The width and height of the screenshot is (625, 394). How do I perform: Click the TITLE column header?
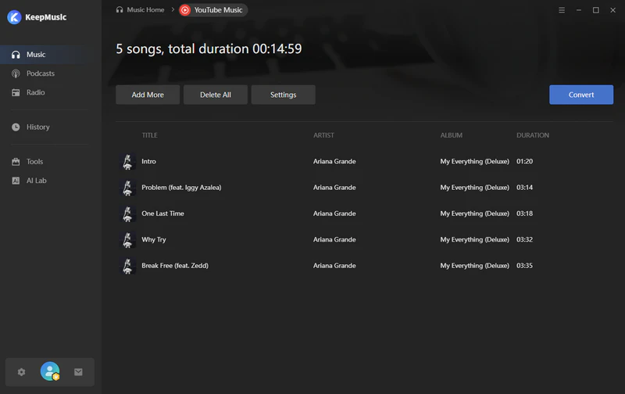click(149, 135)
